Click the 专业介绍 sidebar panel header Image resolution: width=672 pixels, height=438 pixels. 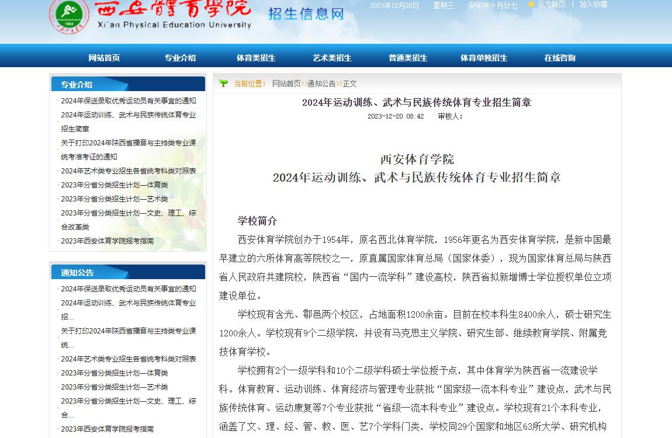click(128, 84)
